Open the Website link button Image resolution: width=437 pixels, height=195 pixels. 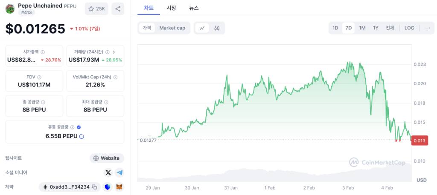(x=107, y=158)
